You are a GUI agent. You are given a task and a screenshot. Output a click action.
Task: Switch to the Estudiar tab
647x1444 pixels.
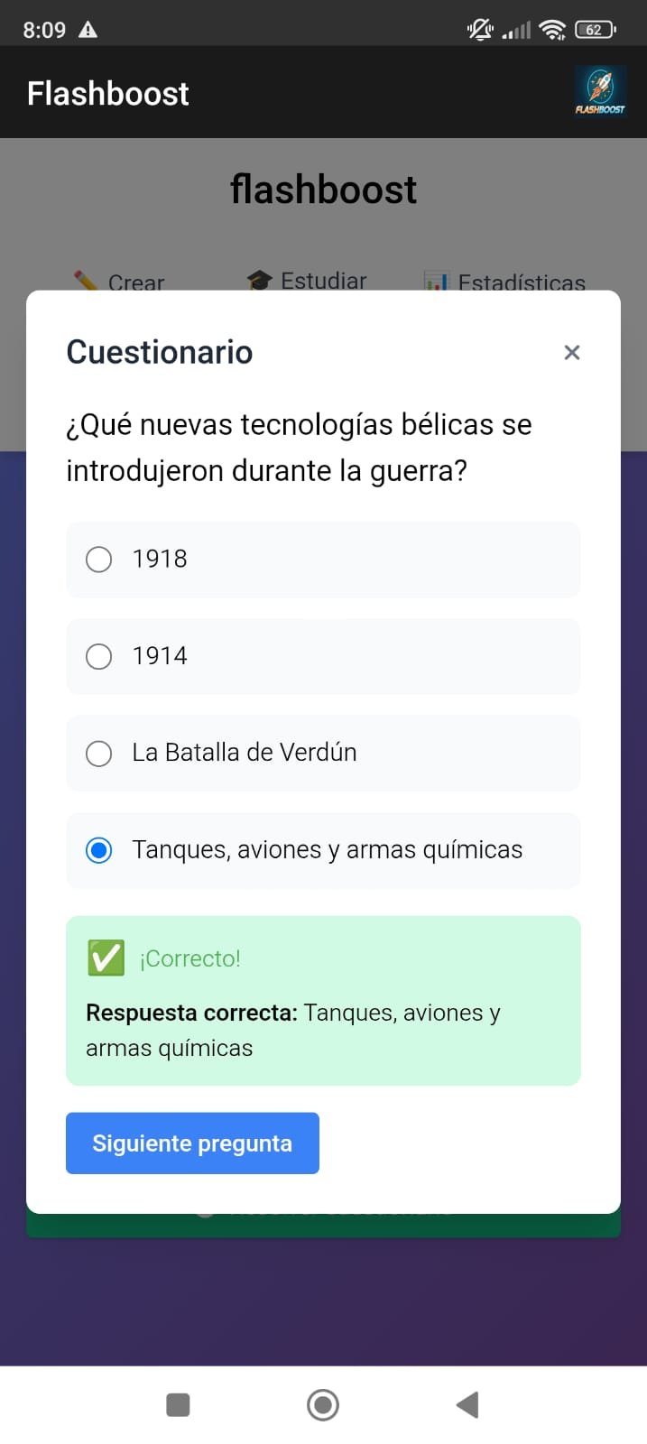307,281
